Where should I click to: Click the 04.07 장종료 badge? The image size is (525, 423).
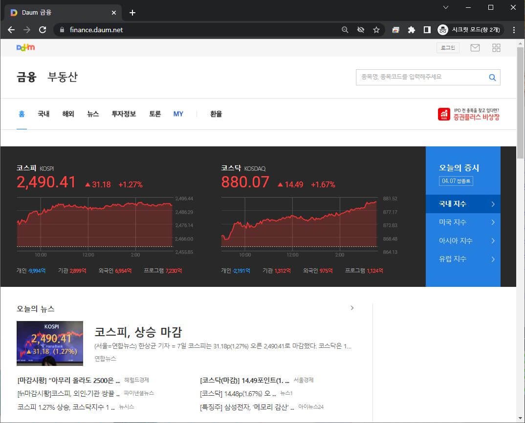click(456, 181)
